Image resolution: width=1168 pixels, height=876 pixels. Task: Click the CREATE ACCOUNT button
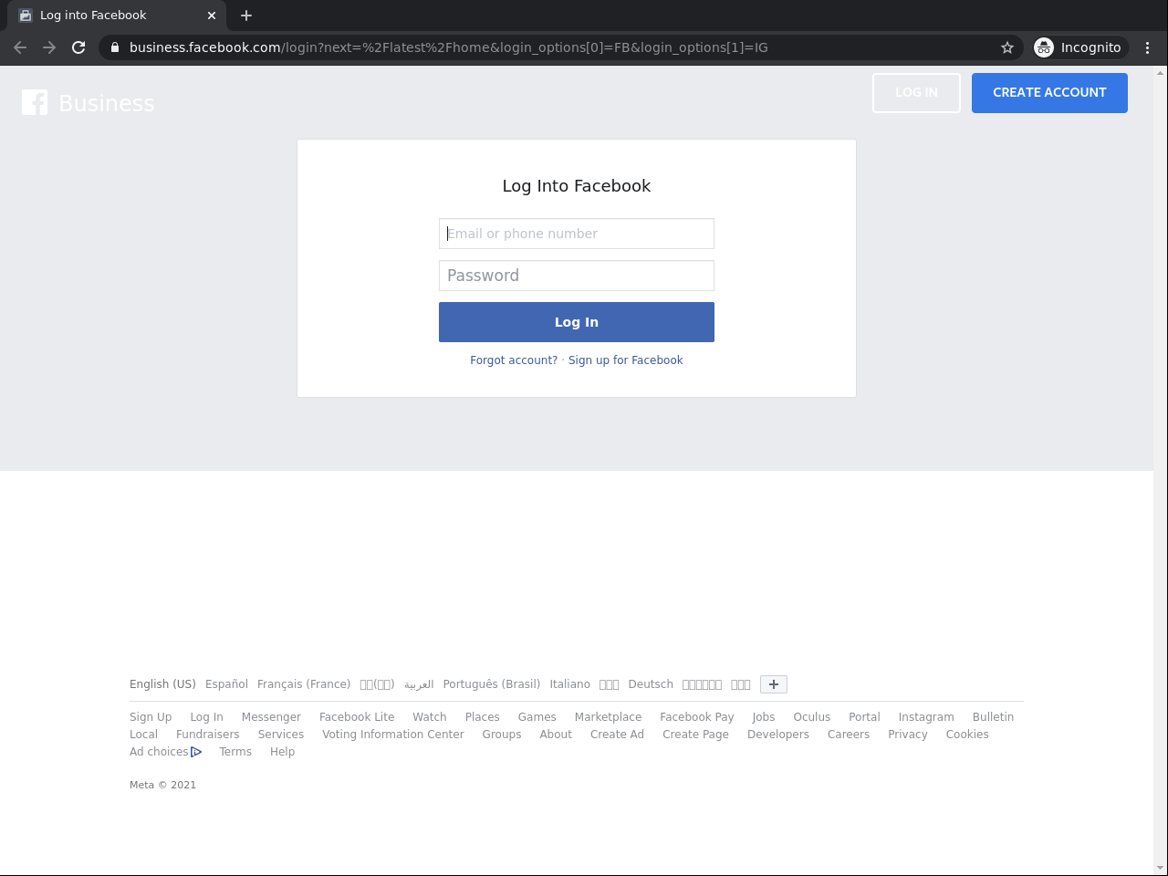click(x=1049, y=93)
